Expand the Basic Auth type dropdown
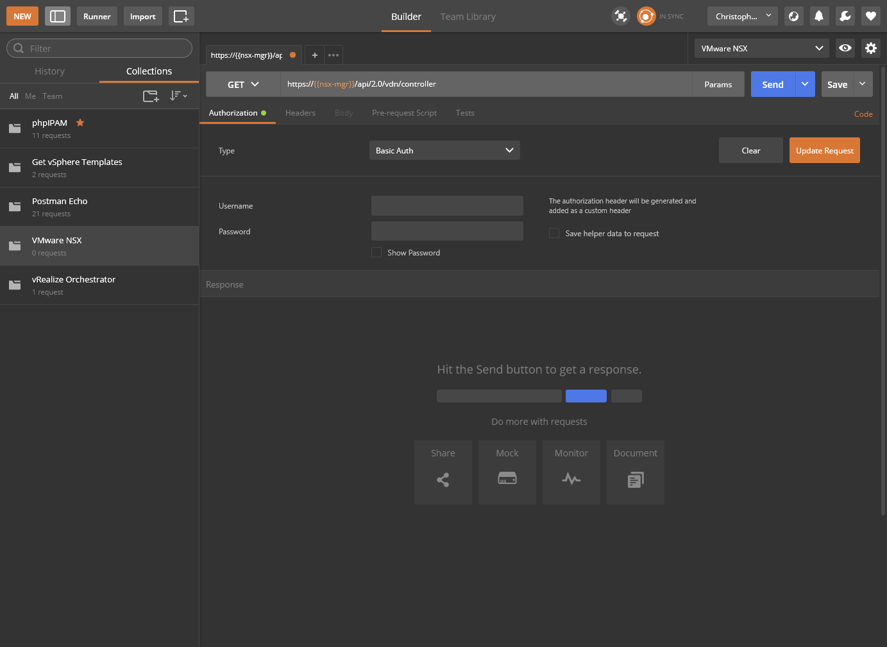This screenshot has width=887, height=647. [444, 151]
